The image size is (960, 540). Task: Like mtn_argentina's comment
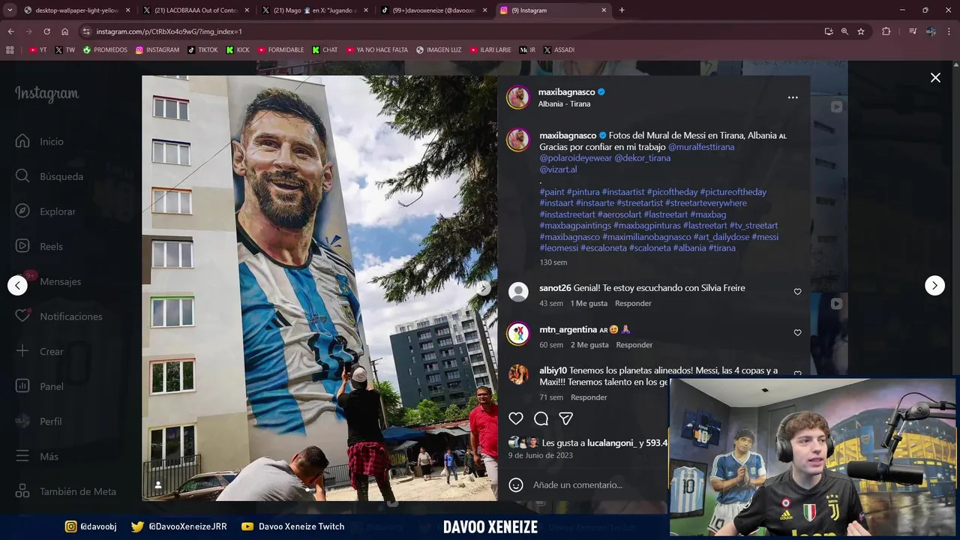pos(797,333)
